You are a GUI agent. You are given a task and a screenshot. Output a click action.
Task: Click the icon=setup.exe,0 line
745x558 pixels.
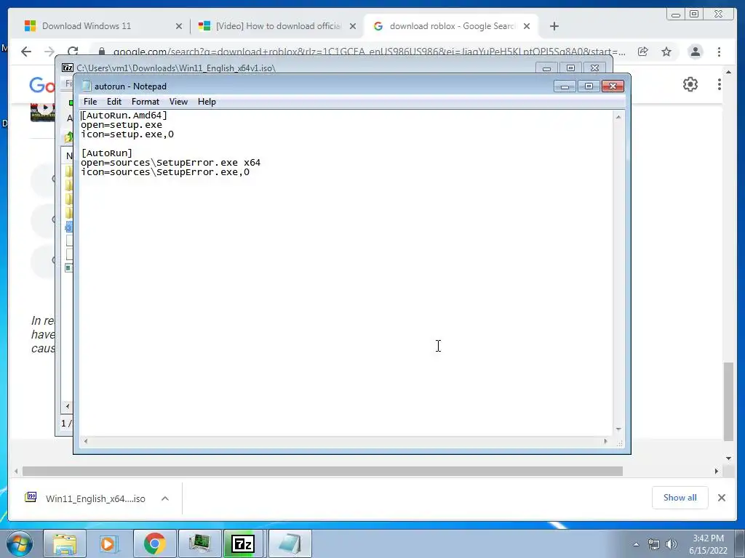pyautogui.click(x=127, y=134)
